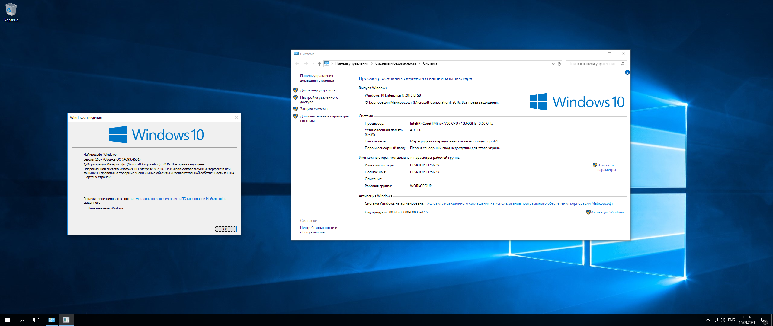This screenshot has height=326, width=773.
Task: Minimize the Система window
Action: (x=596, y=54)
